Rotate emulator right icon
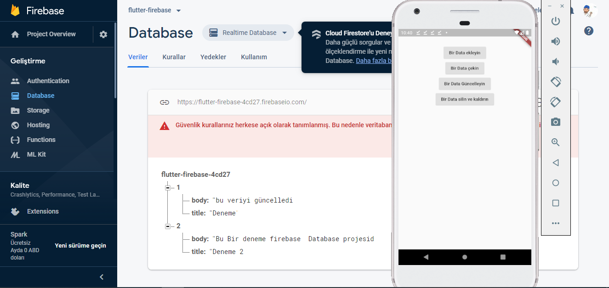The width and height of the screenshot is (609, 288). [x=556, y=102]
